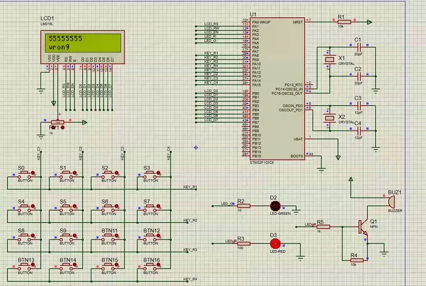Click the KEY_R2 net label on the keypad
426x286 pixels.
[x=190, y=221]
